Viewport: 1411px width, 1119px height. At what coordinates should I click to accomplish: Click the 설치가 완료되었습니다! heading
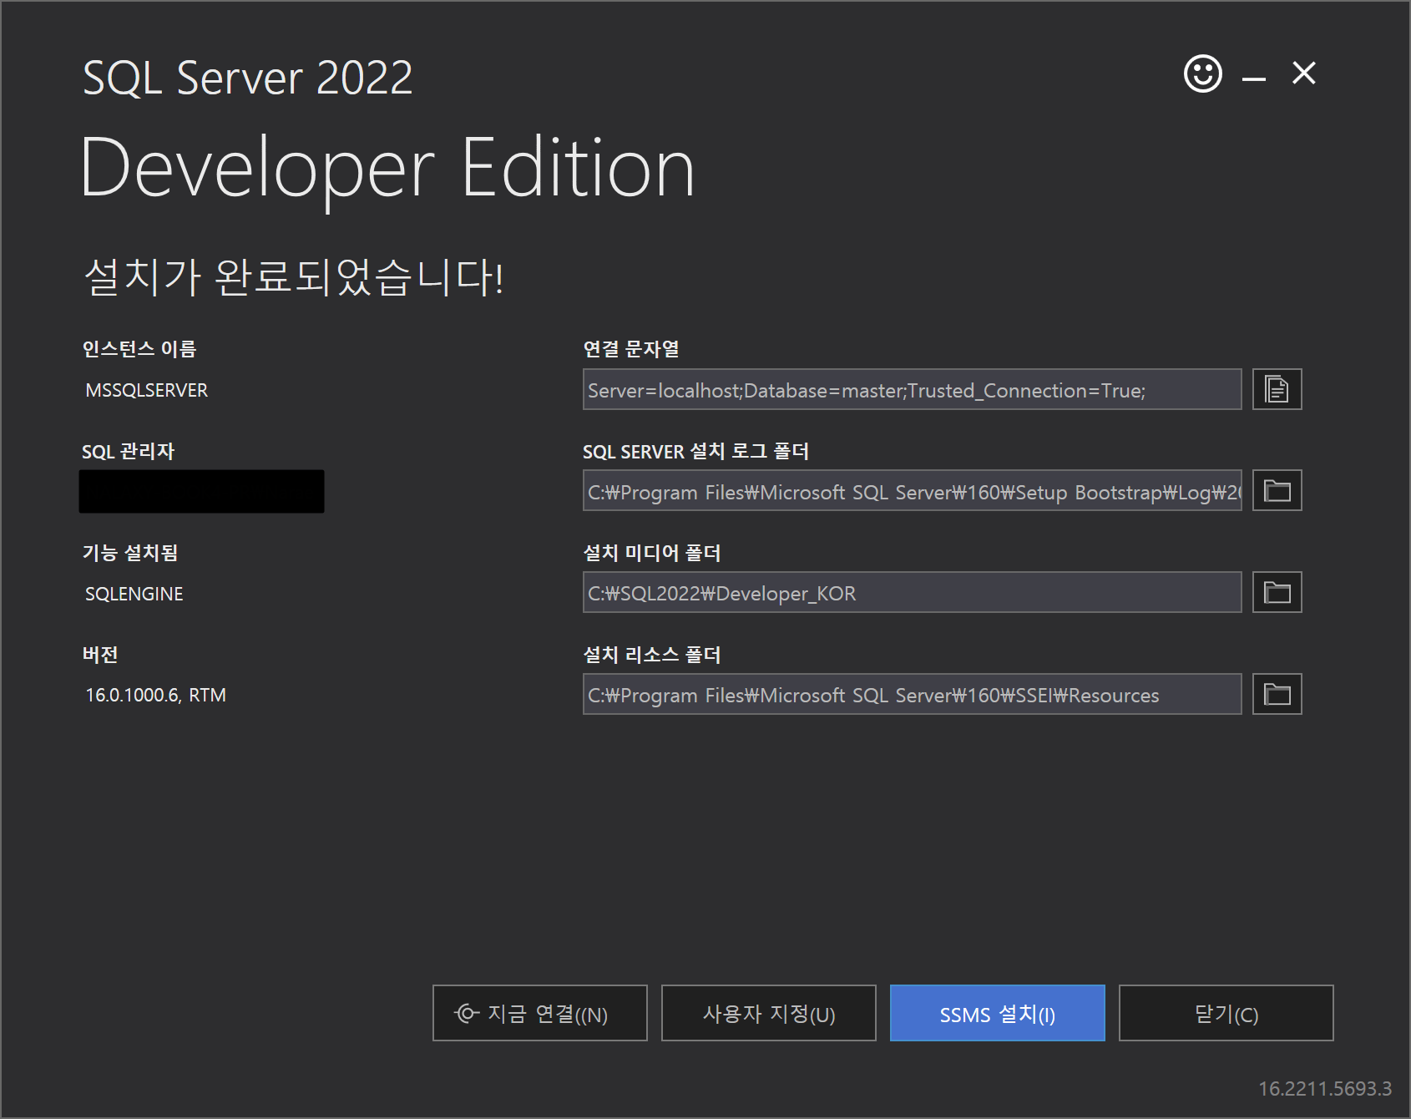point(294,276)
